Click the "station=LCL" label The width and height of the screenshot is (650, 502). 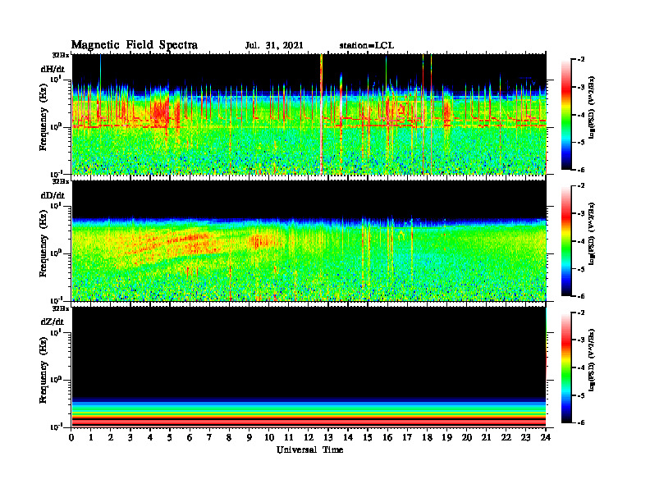[367, 46]
